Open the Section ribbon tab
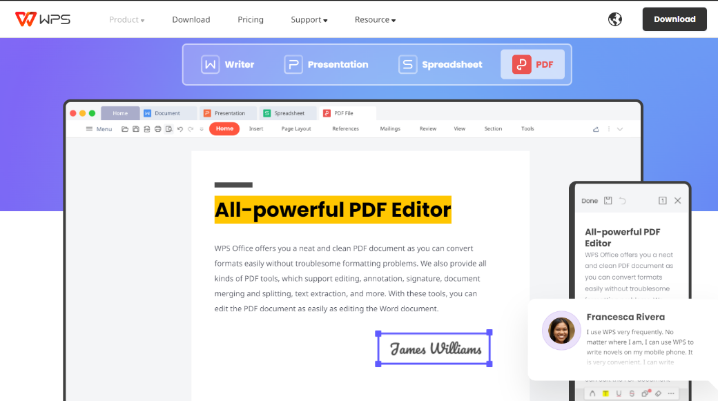The image size is (718, 401). click(493, 128)
